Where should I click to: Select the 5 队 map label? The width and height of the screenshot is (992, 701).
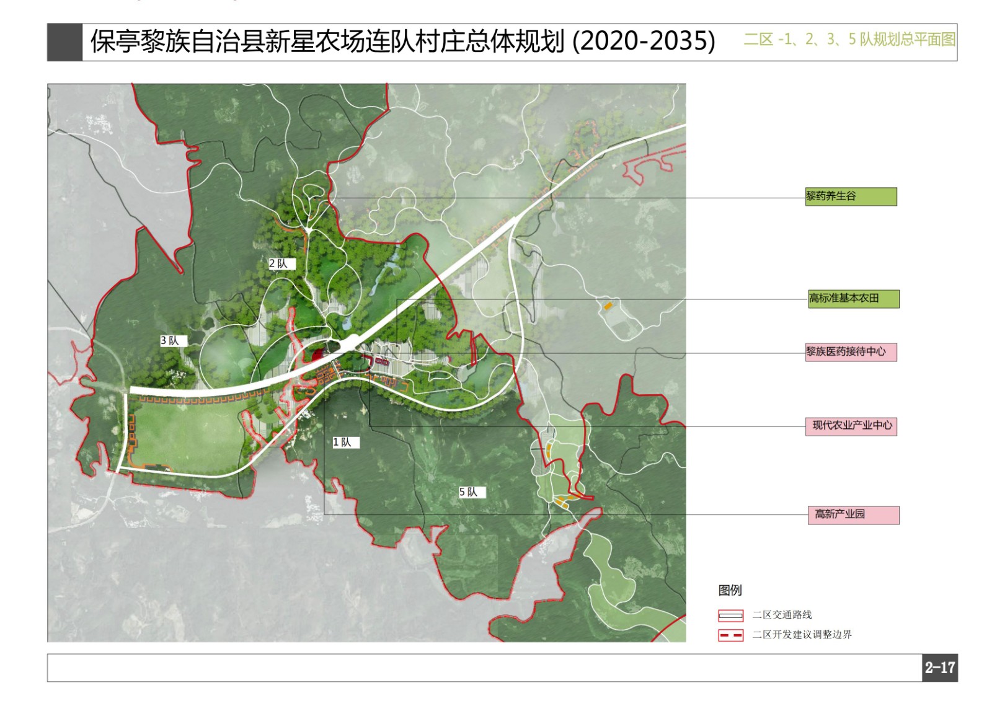[471, 492]
